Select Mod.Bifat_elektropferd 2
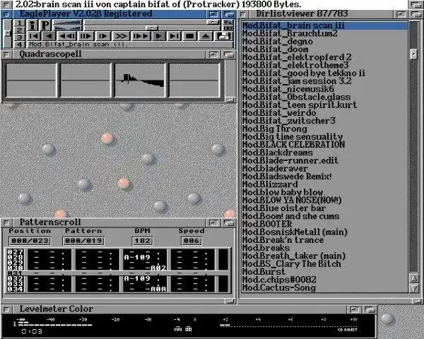 (x=324, y=57)
